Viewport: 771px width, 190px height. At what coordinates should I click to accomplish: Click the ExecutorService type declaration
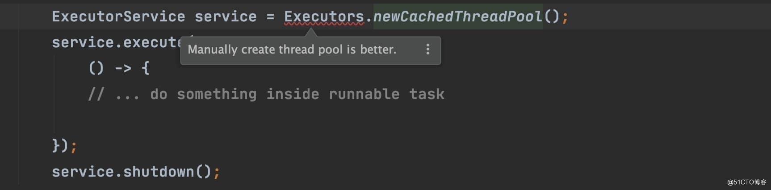(x=118, y=17)
